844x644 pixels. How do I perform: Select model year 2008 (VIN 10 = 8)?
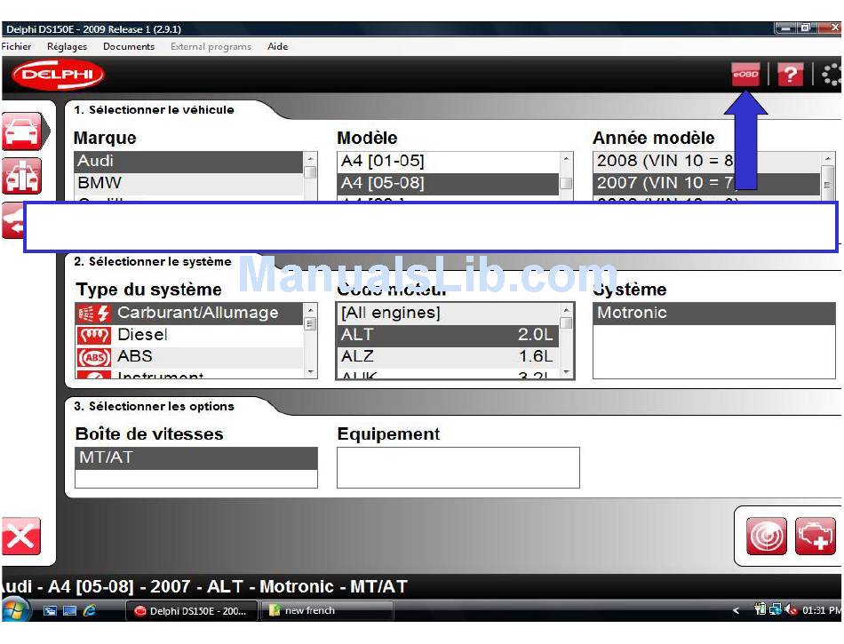[707, 161]
